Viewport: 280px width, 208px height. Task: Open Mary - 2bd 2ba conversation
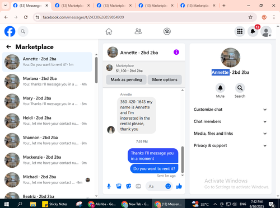tap(47, 101)
